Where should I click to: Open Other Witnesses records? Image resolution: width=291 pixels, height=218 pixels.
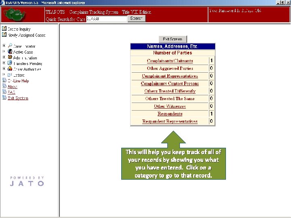[x=170, y=106]
